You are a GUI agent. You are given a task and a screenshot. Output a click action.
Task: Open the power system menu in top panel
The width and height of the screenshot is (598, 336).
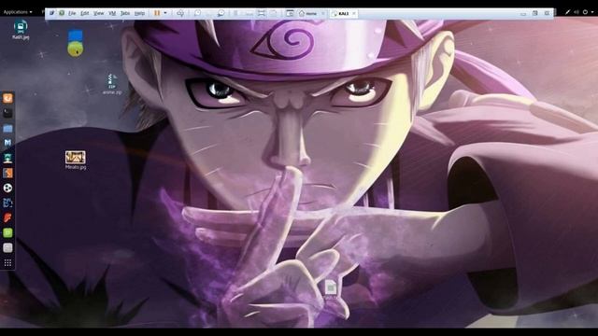(587, 12)
